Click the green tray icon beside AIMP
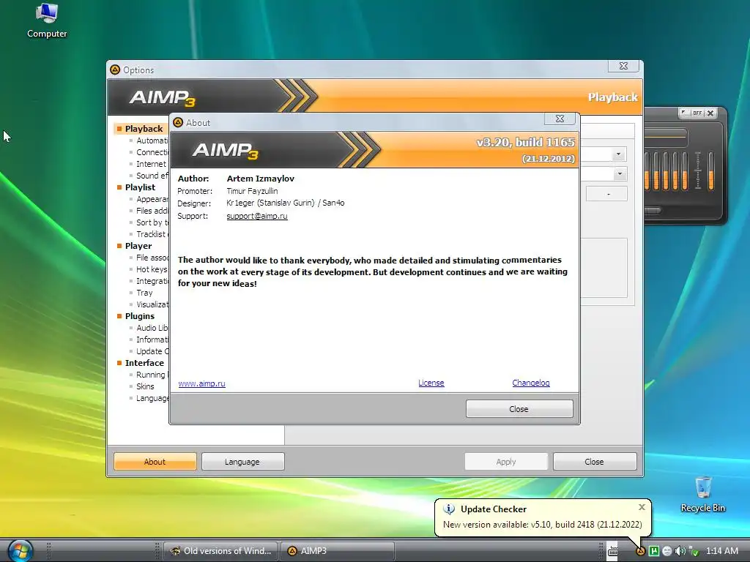 click(x=654, y=551)
